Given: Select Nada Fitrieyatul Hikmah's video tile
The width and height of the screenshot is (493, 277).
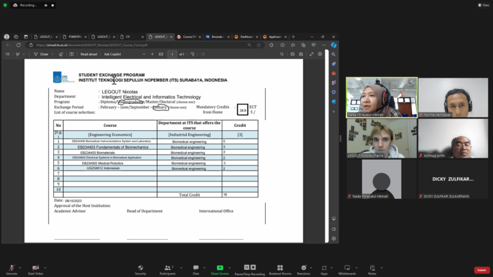Looking at the screenshot, I should coord(382,98).
